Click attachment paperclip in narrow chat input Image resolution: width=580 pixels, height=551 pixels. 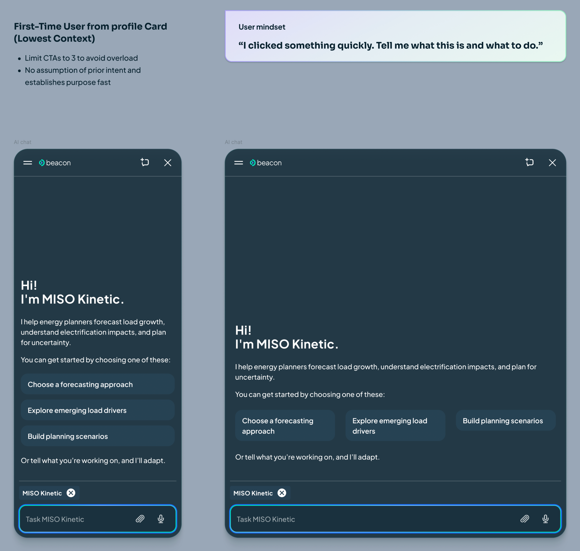coord(140,519)
